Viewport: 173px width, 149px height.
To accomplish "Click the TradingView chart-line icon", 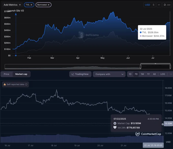I will pos(73,74).
